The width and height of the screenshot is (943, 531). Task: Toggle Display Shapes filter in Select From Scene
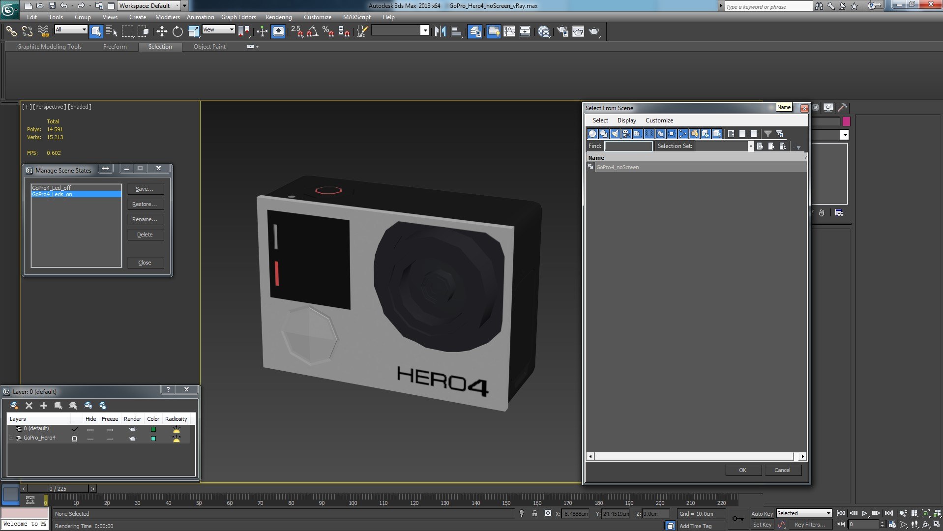pyautogui.click(x=604, y=134)
